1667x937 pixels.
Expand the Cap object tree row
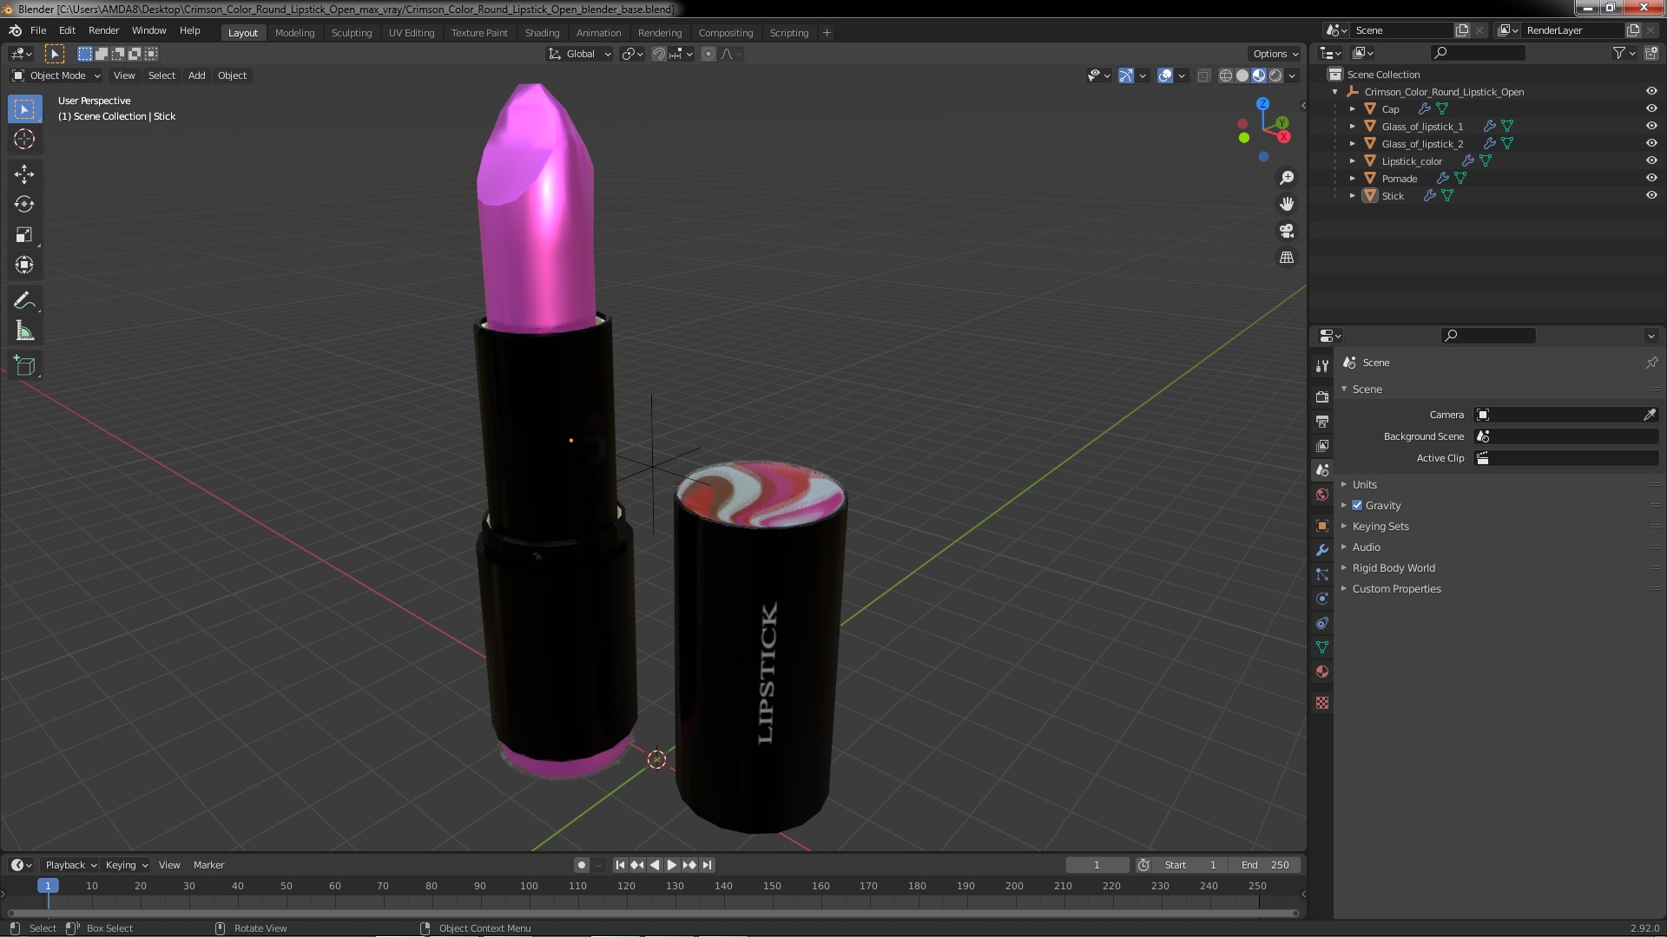point(1353,108)
